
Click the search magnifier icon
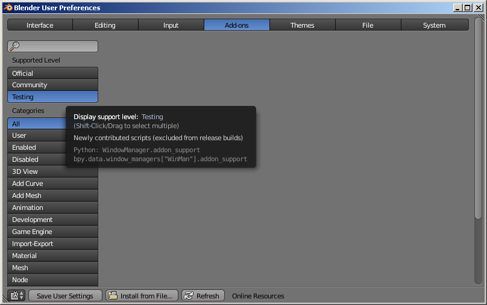(14, 46)
